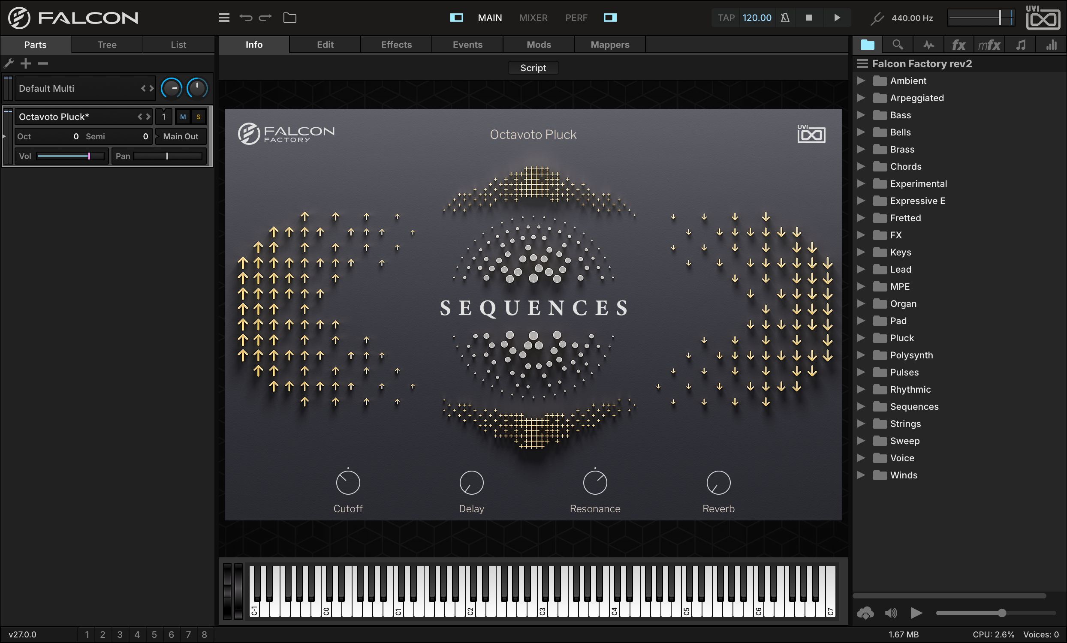This screenshot has width=1067, height=643.
Task: Click the Main Out output selector
Action: (x=181, y=136)
